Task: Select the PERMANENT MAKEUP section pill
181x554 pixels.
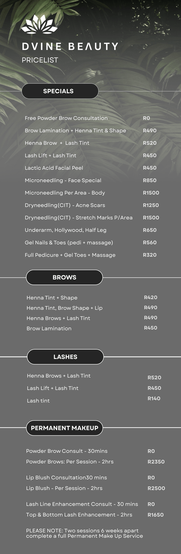Action: tap(65, 428)
